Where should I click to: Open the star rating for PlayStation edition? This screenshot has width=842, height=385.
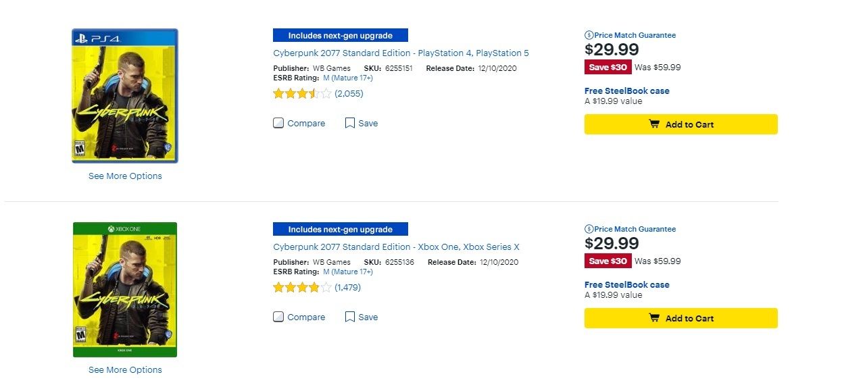[x=302, y=94]
